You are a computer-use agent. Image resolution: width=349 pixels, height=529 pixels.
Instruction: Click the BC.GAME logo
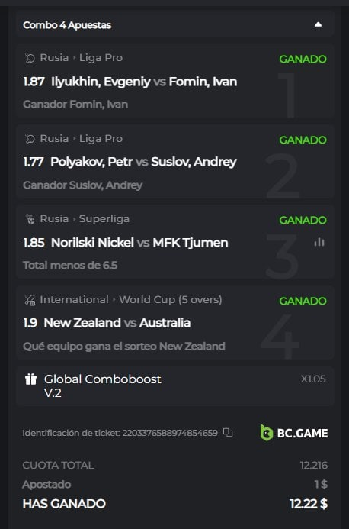(x=293, y=433)
